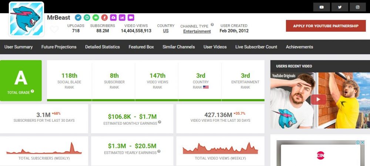Click the Total Subscribers weekly chart
The image size is (370, 166).
(44, 148)
